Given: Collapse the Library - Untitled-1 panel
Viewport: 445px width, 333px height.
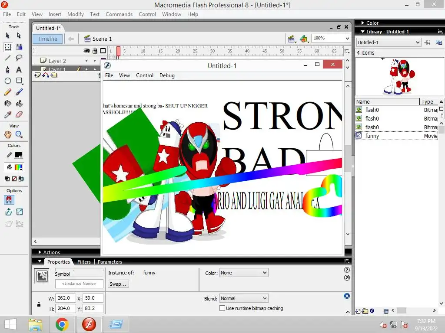Looking at the screenshot, I should tap(363, 31).
